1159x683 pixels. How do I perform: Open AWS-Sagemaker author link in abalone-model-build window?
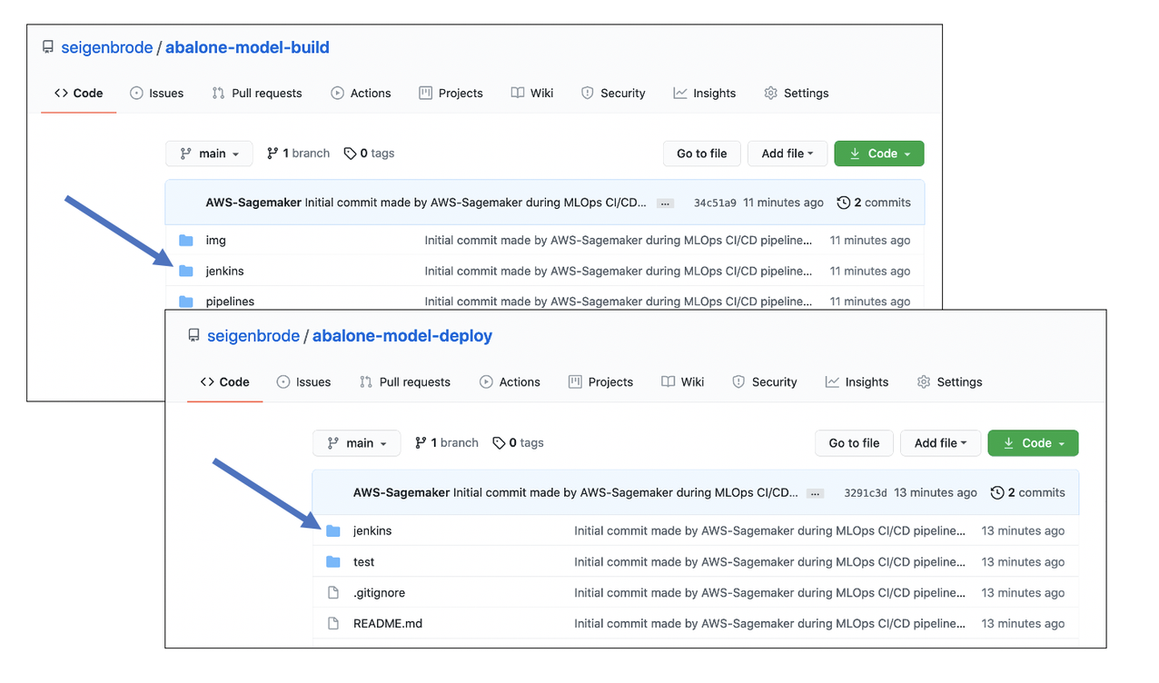click(253, 203)
